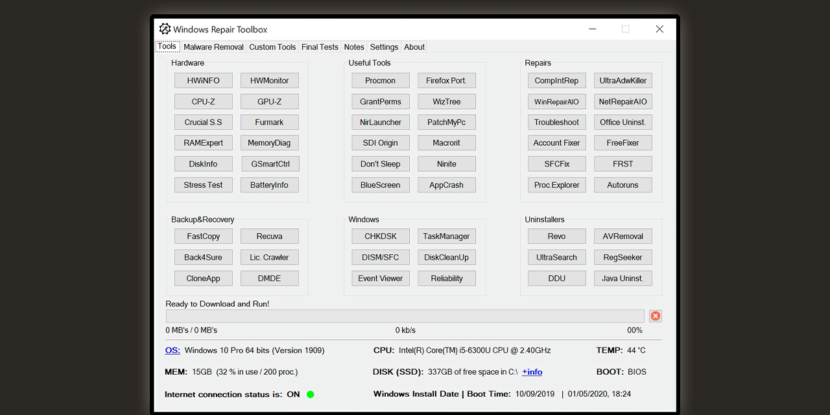Launch Procmon from Useful Tools
Screen dimensions: 830x415
(x=381, y=80)
